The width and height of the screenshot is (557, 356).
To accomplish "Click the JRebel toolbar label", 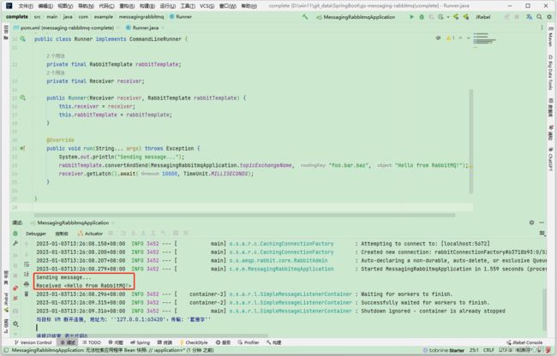I will (482, 16).
